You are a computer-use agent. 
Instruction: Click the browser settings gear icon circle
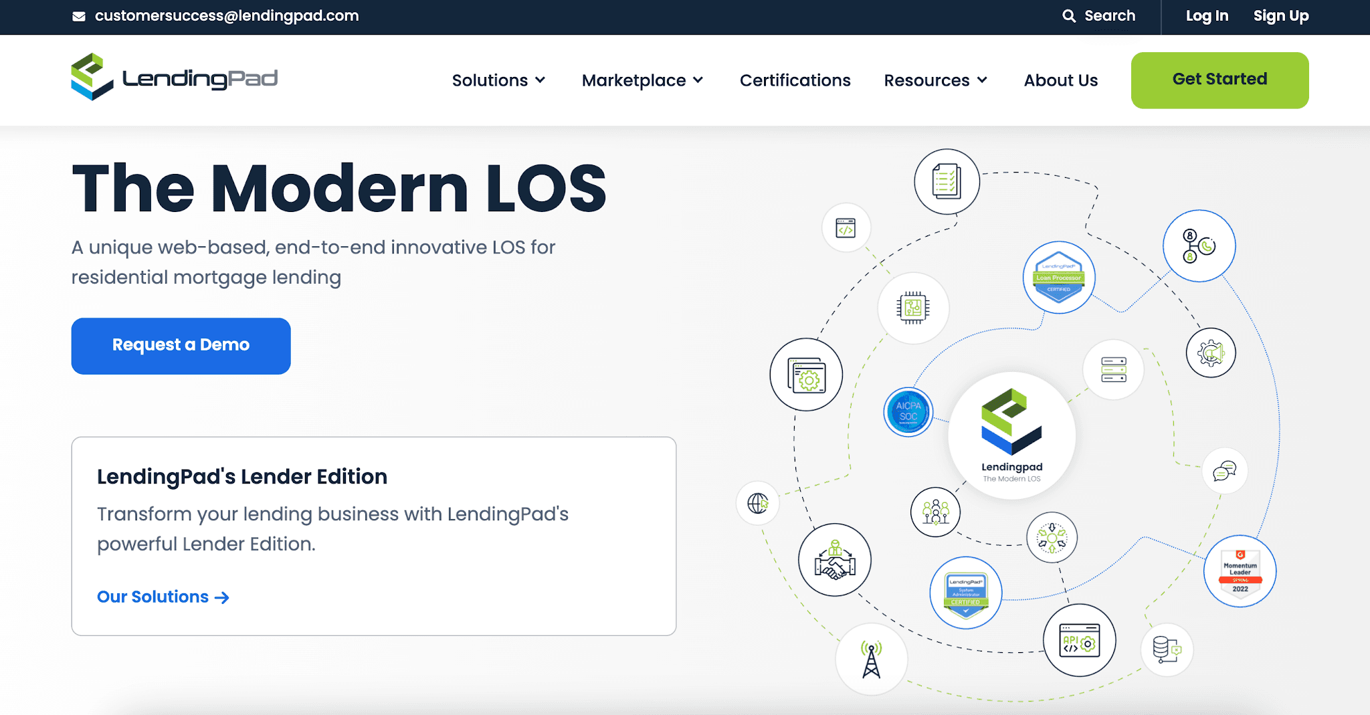pyautogui.click(x=806, y=375)
